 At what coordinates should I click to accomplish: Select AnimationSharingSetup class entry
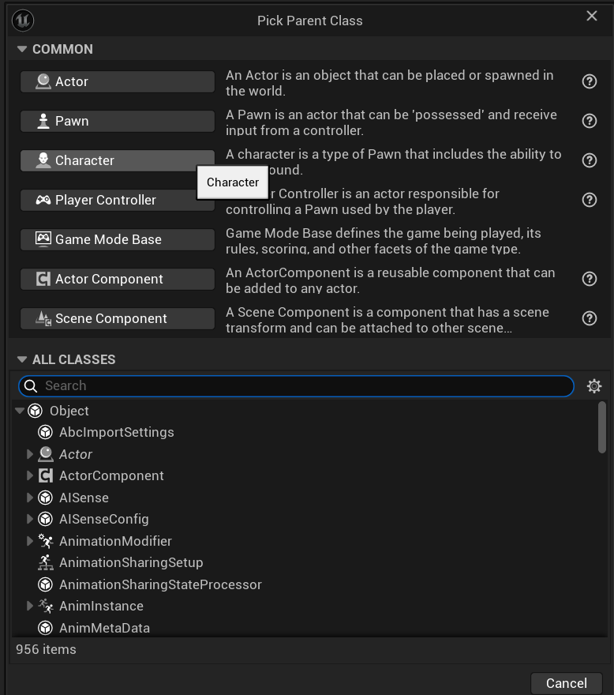131,562
